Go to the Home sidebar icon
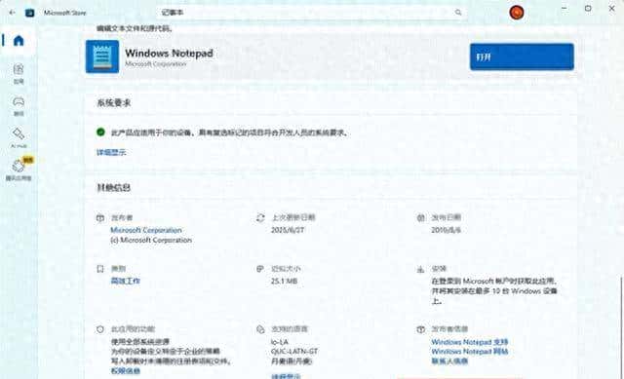 (x=19, y=40)
